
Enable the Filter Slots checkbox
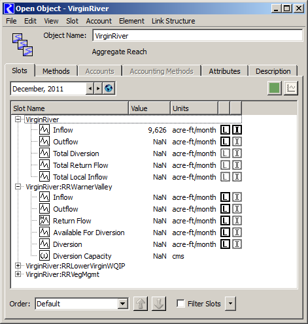coord(180,303)
